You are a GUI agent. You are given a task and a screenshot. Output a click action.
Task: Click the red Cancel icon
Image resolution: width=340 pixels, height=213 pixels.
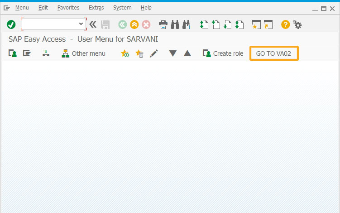[146, 24]
